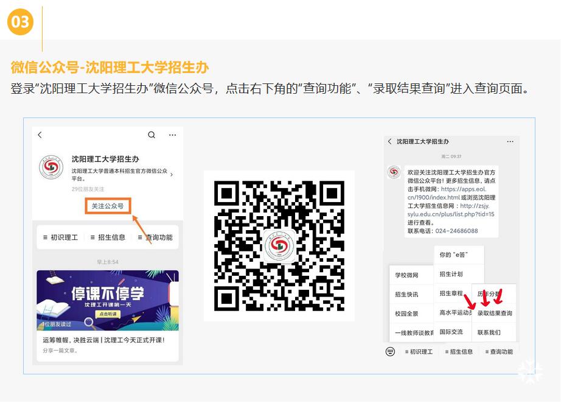This screenshot has width=561, height=403.
Task: Open the zsjy.sylu.edu.cn link in the message
Action: pos(451,210)
